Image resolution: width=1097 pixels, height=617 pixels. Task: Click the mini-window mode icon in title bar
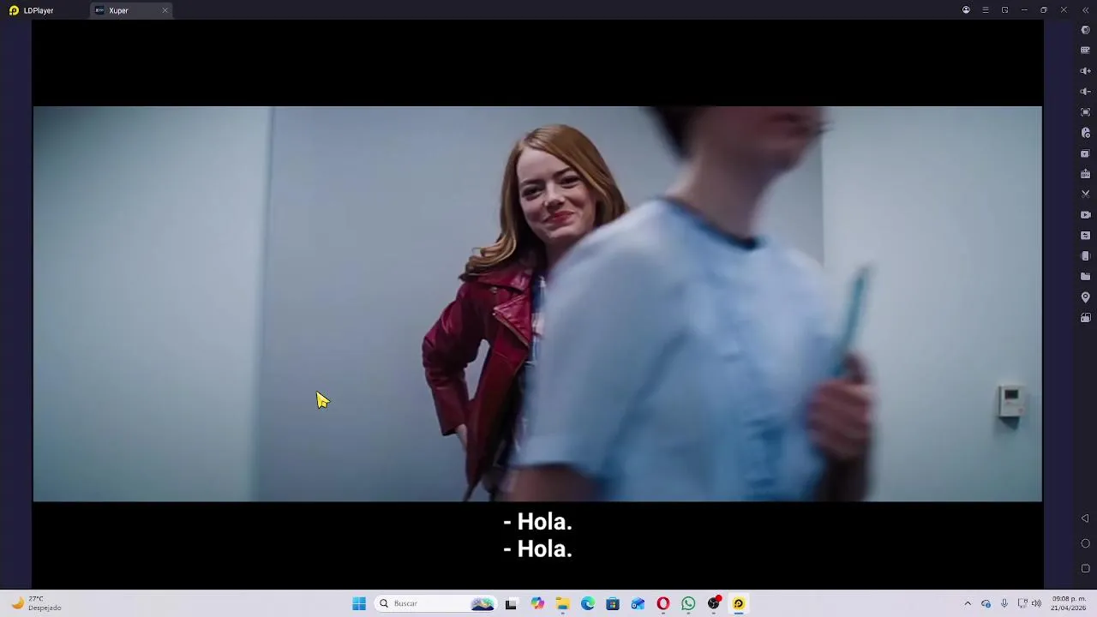1004,10
